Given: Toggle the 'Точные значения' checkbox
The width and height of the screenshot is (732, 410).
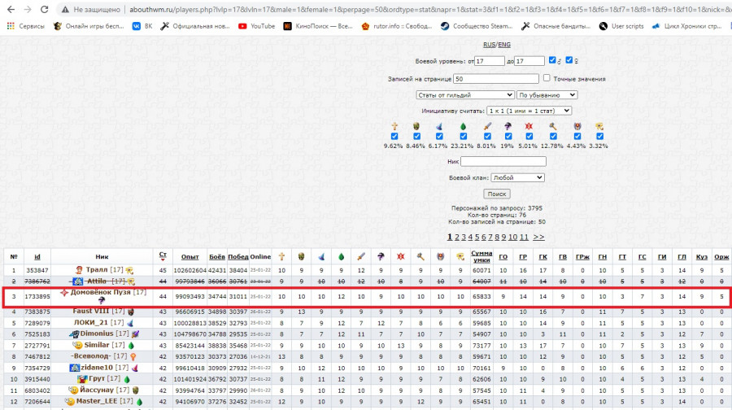Looking at the screenshot, I should (547, 79).
